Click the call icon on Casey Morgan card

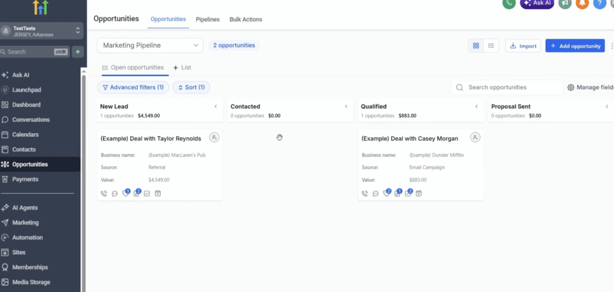pos(365,193)
